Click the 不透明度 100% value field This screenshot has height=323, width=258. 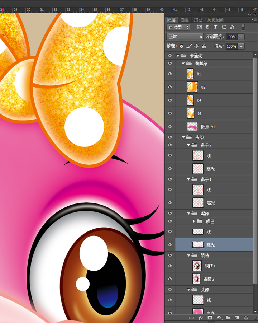pos(232,37)
